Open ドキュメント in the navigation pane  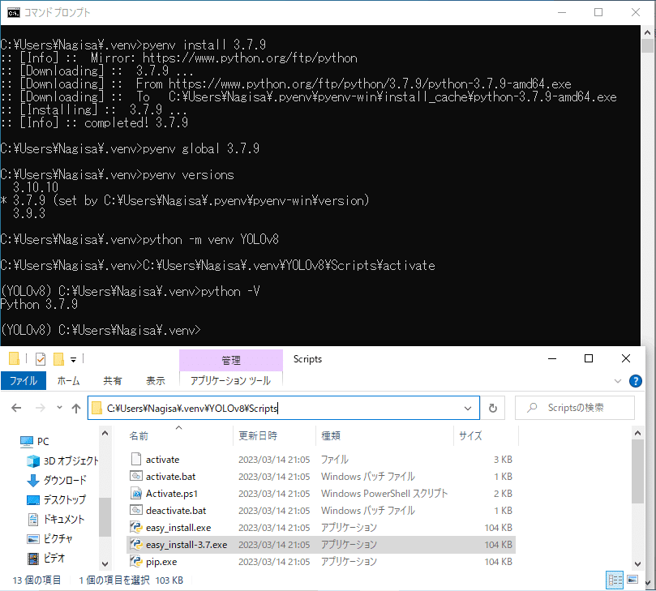tap(64, 519)
